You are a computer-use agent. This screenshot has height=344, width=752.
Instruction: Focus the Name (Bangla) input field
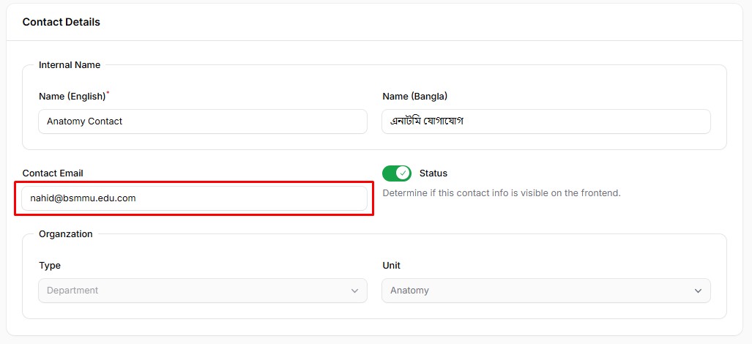click(546, 121)
